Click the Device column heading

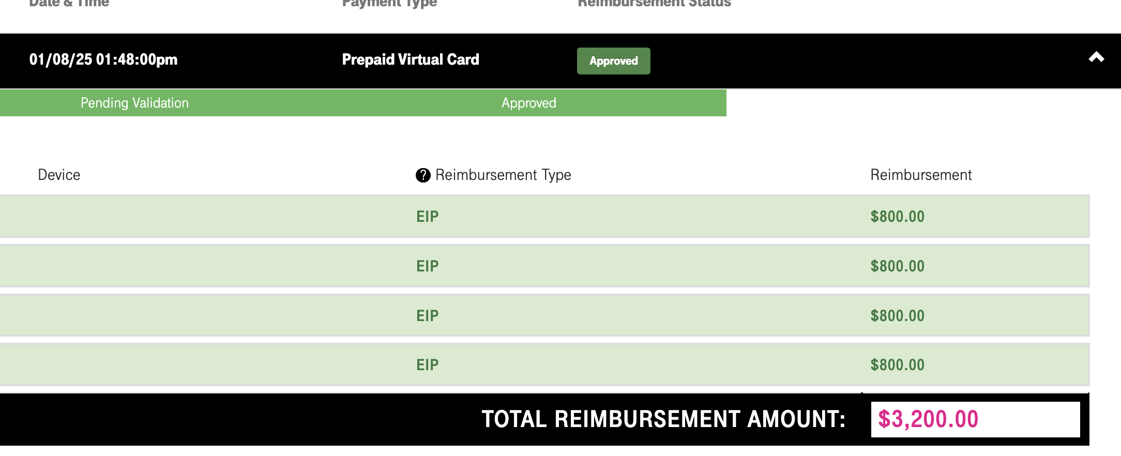59,175
